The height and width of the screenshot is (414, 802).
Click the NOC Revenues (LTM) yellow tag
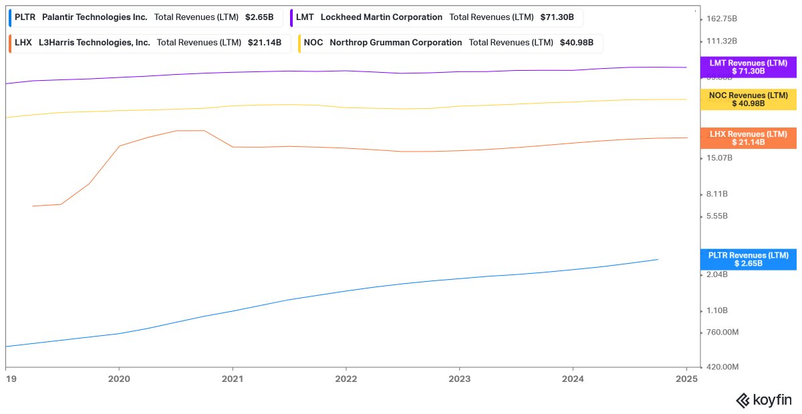(x=749, y=99)
